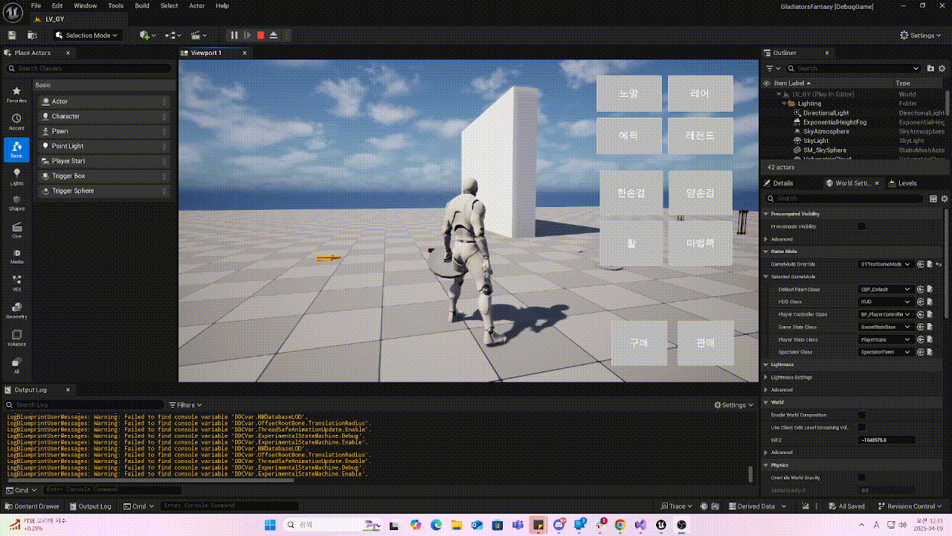Select VFX category in Place Actors
The image size is (952, 536).
(x=16, y=283)
